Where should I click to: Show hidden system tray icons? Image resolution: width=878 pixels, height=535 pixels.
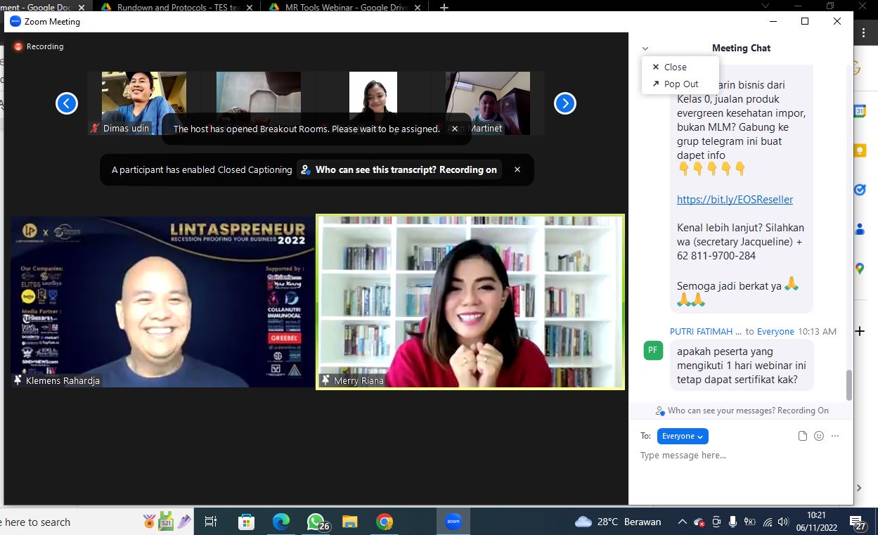[x=682, y=522]
